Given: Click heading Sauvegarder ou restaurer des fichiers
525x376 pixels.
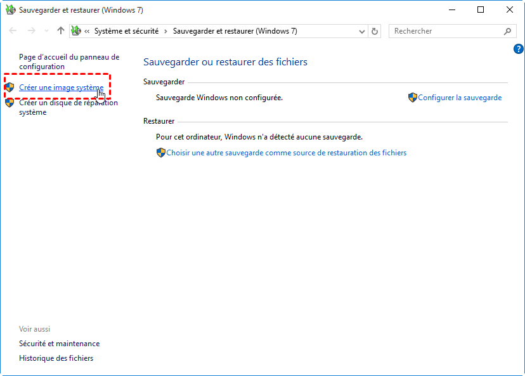Looking at the screenshot, I should [225, 62].
